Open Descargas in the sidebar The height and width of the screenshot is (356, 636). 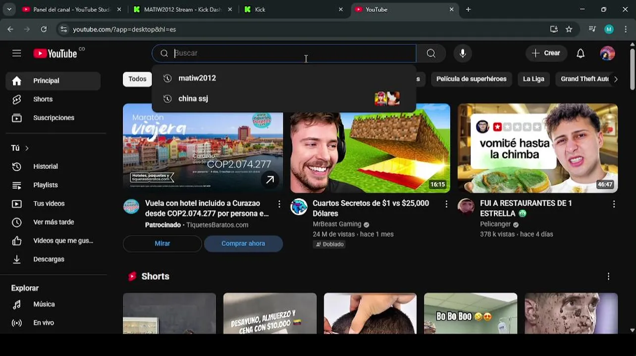(x=53, y=259)
